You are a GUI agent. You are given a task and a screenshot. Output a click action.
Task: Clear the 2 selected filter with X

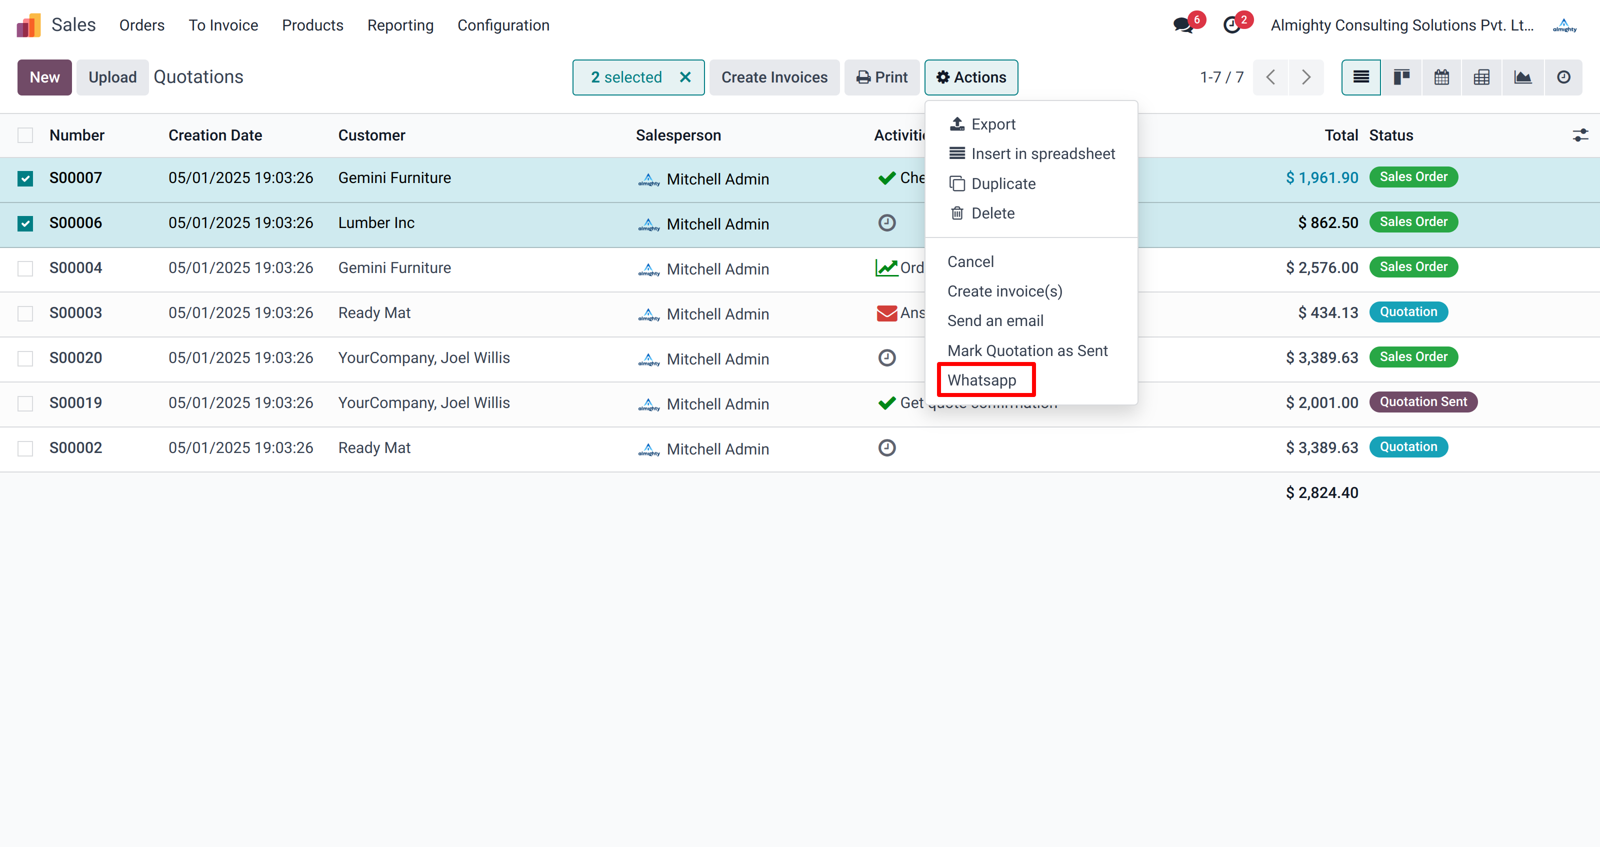685,77
